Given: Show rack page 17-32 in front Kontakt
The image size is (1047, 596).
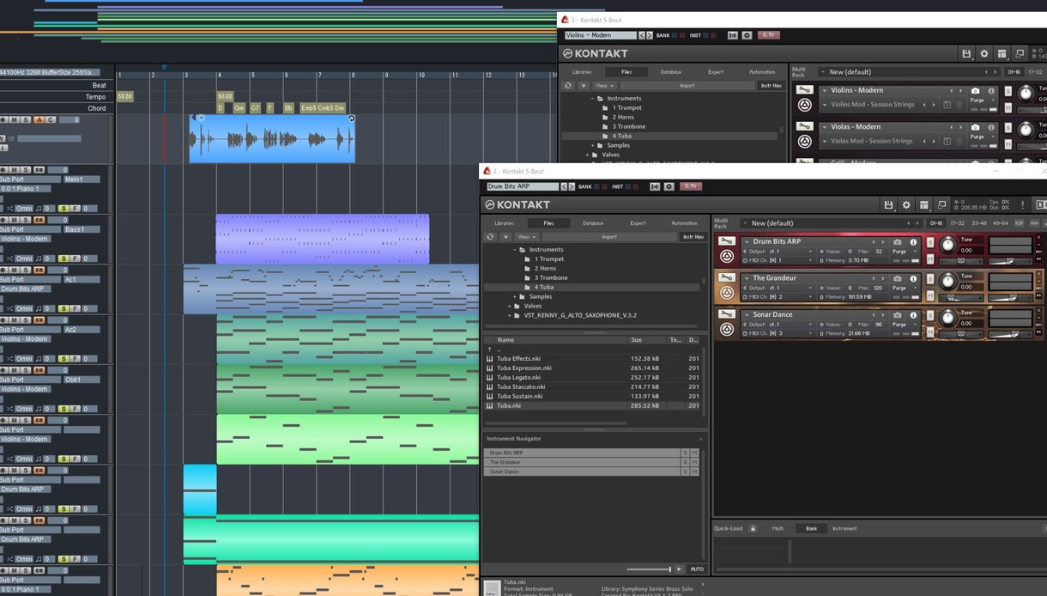Looking at the screenshot, I should tap(956, 223).
